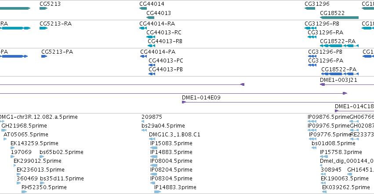
Task: Select the CG31296 gene glyph
Action: point(310,8)
